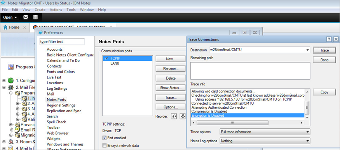Viewport: 340px width, 150px height.
Task: Collapse the Preparation folder node
Action: [11, 93]
